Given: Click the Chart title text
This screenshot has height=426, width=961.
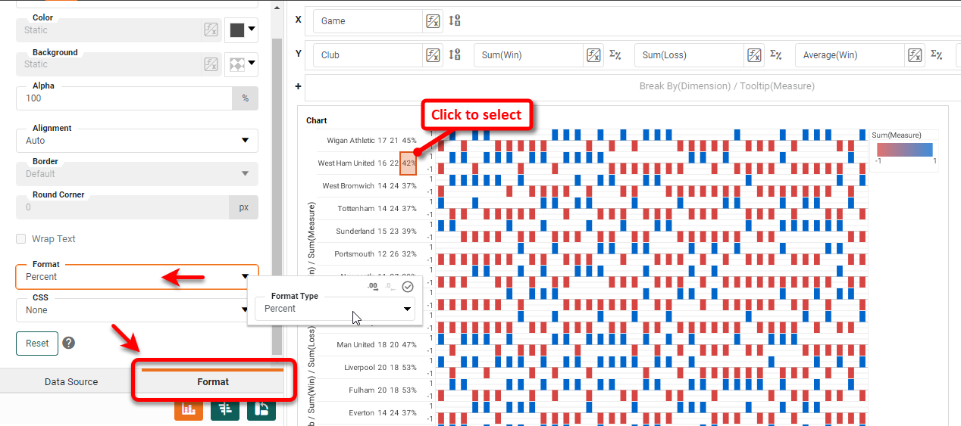Looking at the screenshot, I should [317, 120].
